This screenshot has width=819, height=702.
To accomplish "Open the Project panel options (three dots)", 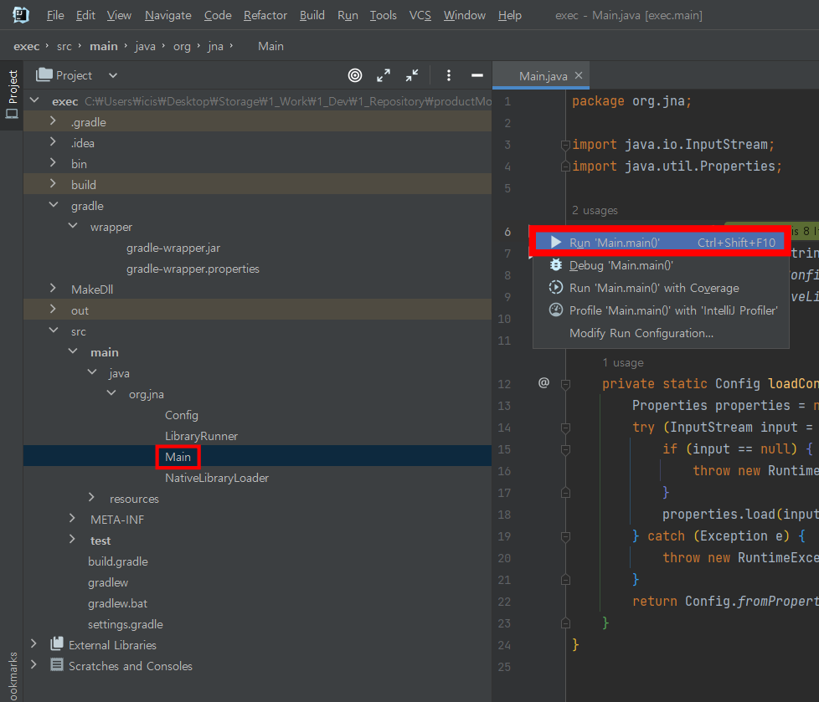I will click(449, 75).
